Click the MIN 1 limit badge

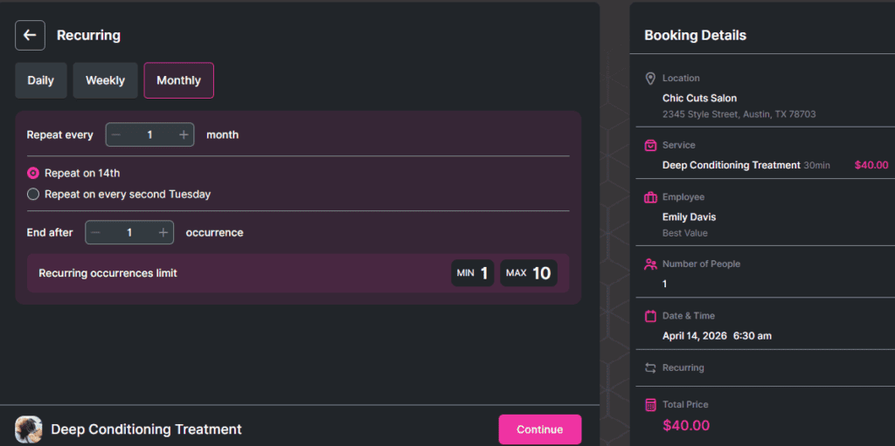pyautogui.click(x=473, y=273)
